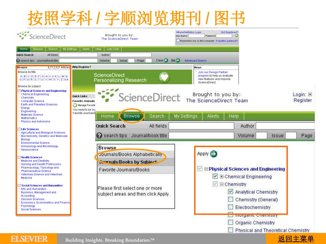Click the green login submit arrow icon

click(237, 36)
